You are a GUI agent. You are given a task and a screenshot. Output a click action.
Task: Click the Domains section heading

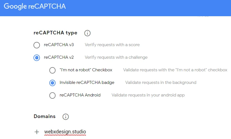tap(45, 116)
